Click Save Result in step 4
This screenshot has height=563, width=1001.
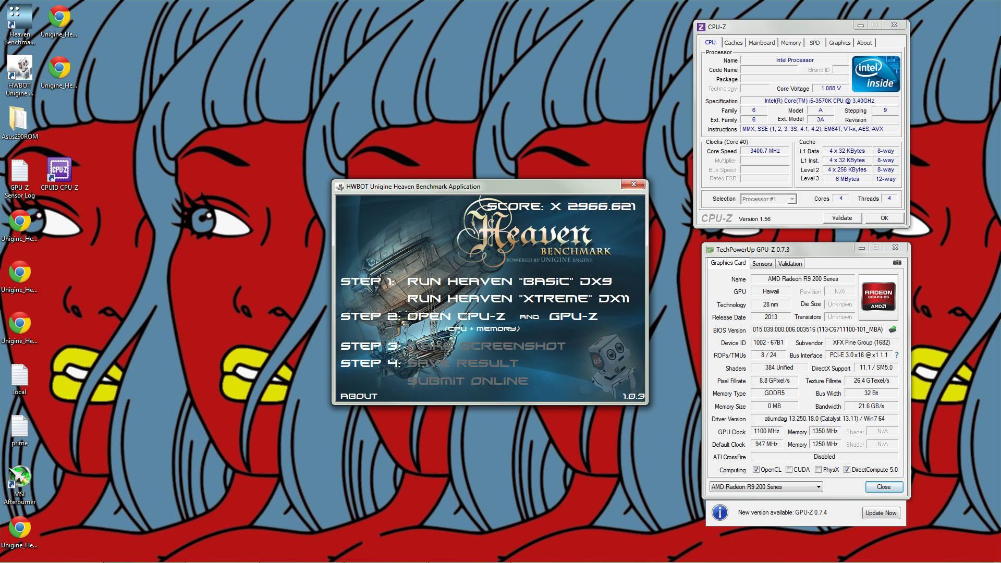462,363
